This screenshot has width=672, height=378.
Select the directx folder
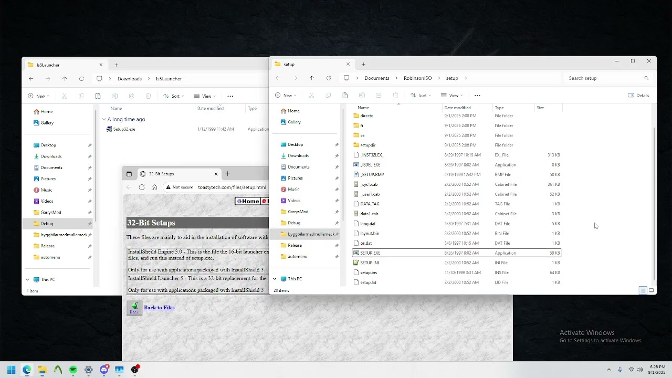pyautogui.click(x=366, y=115)
